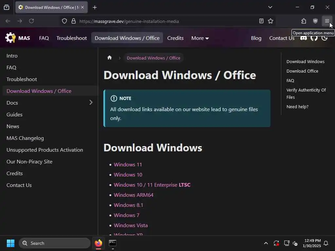Open the Windows 10 download link

click(128, 175)
